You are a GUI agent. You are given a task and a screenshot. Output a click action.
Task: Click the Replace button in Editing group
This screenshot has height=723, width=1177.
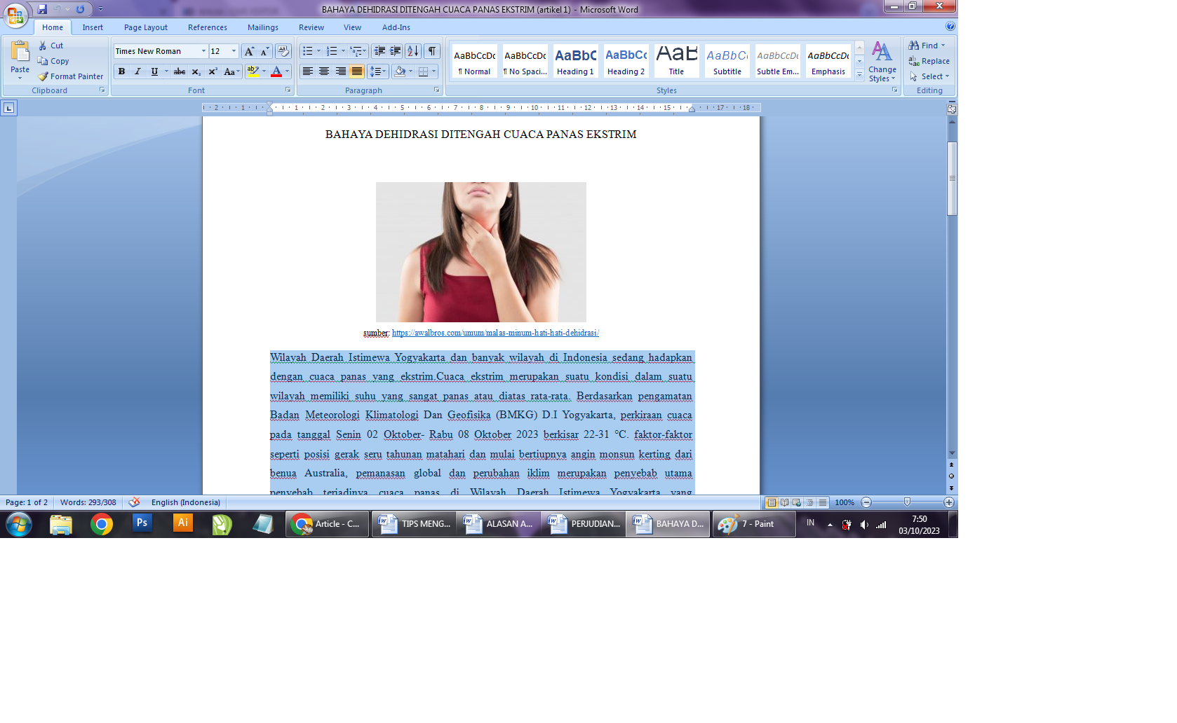929,61
